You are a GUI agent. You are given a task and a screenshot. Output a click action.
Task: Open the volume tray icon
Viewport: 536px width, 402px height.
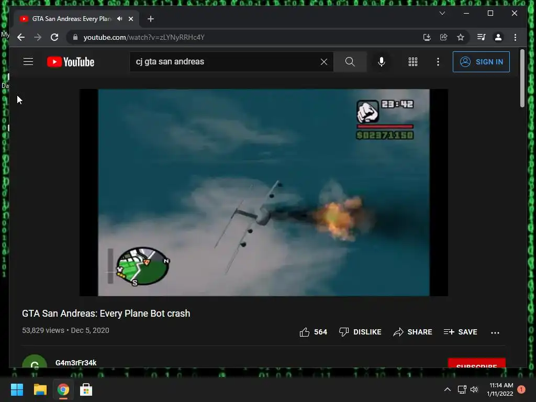pos(474,389)
